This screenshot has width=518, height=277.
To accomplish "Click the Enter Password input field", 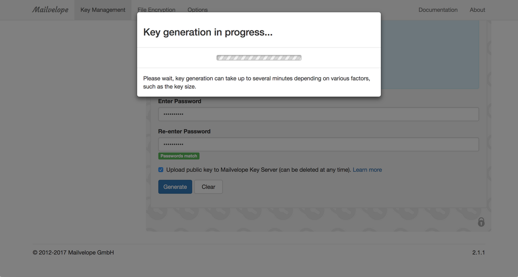I will tap(318, 114).
